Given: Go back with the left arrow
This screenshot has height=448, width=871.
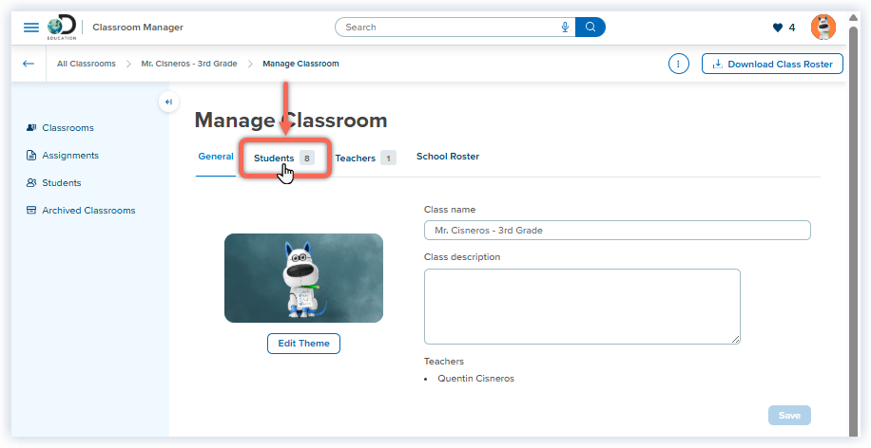Looking at the screenshot, I should [29, 64].
